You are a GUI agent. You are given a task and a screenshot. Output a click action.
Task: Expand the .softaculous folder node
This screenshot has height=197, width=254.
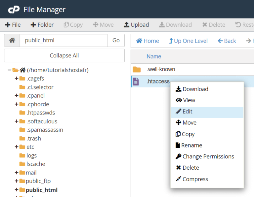point(16,121)
